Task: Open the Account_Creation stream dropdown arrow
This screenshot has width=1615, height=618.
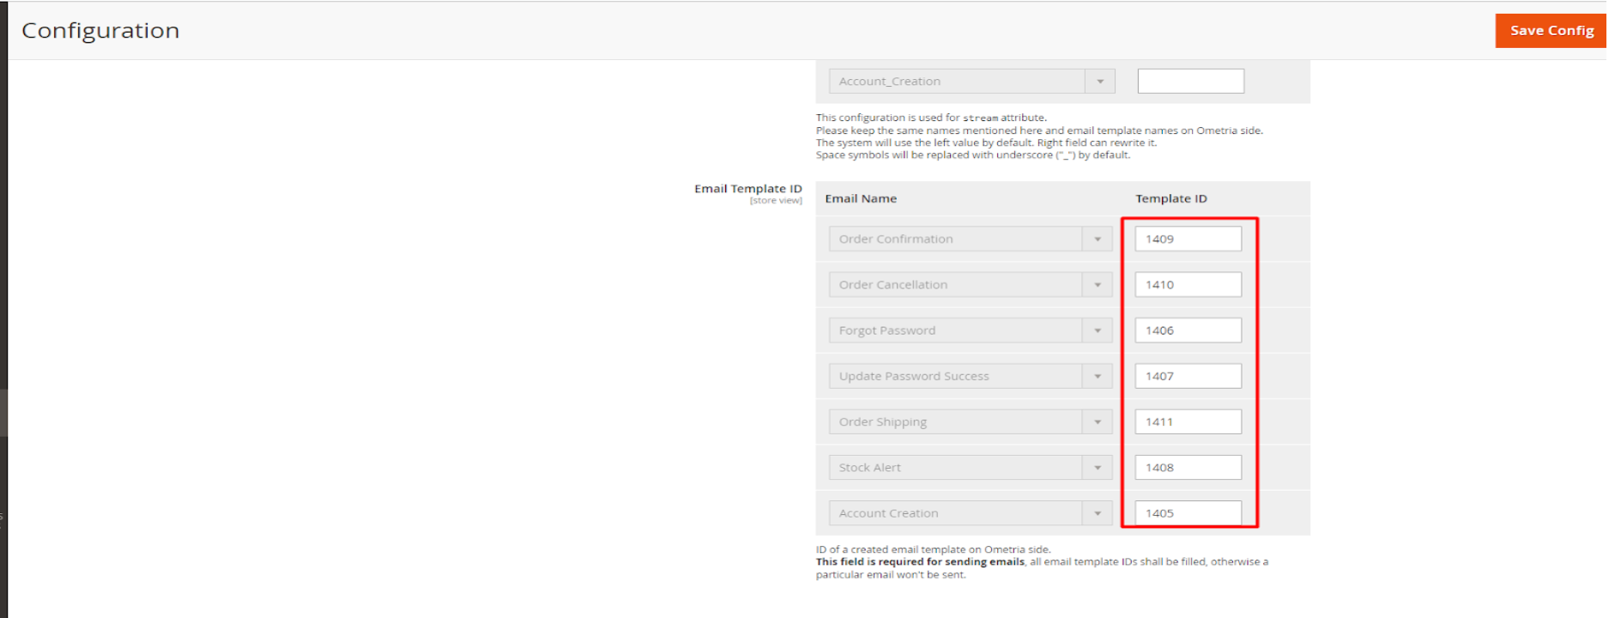Action: coord(1100,82)
